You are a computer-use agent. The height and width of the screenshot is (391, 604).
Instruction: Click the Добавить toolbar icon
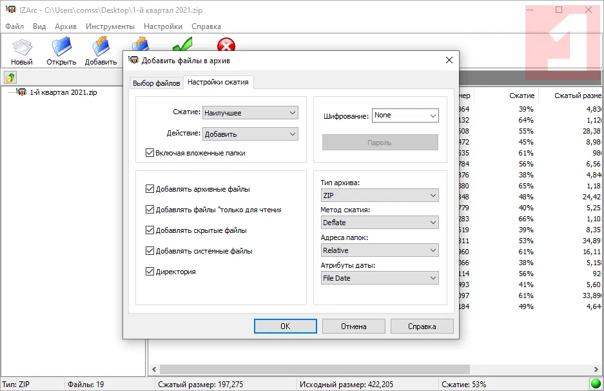[x=101, y=46]
